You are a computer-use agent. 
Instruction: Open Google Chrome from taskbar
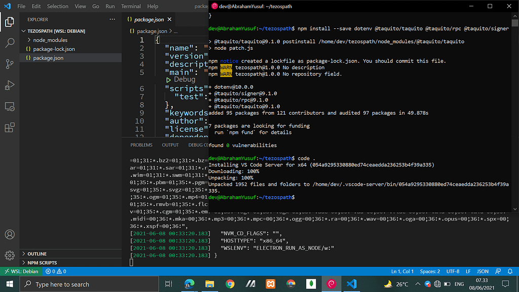230,284
